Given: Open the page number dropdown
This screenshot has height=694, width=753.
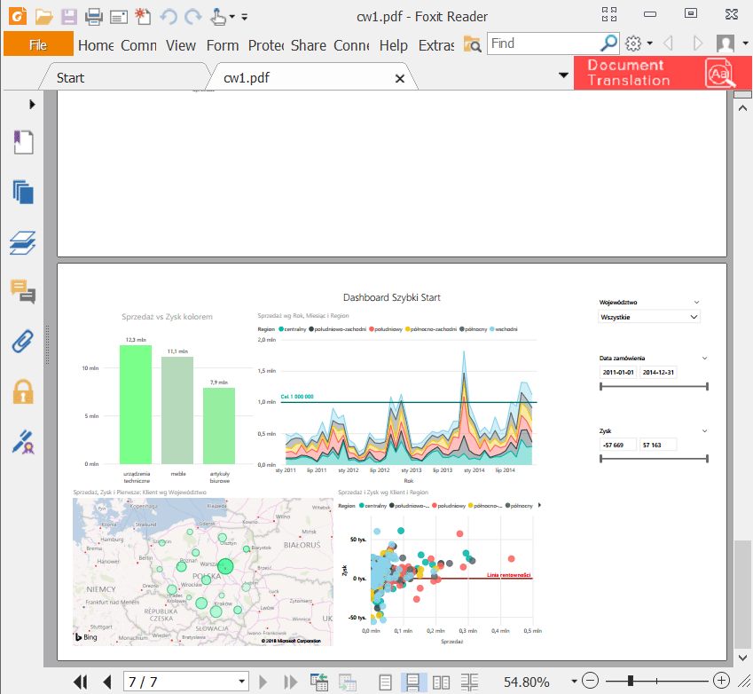Looking at the screenshot, I should (x=241, y=682).
